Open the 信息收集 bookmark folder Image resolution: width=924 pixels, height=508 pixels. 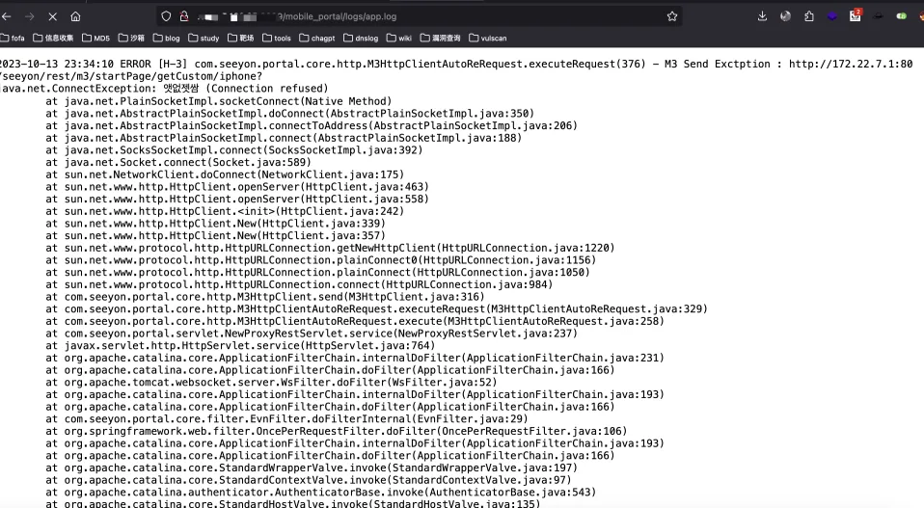click(x=53, y=39)
